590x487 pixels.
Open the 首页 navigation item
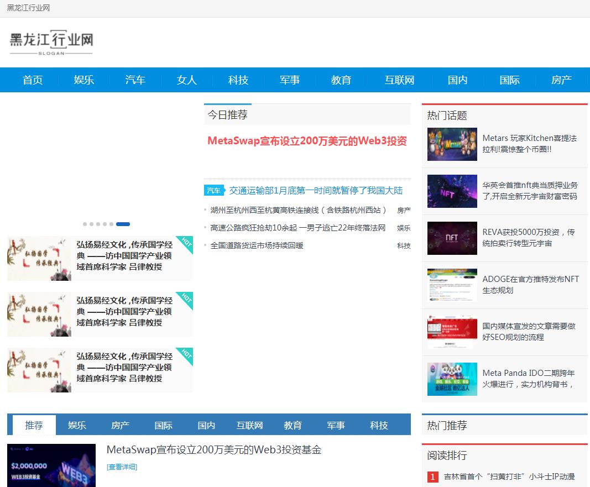[33, 80]
